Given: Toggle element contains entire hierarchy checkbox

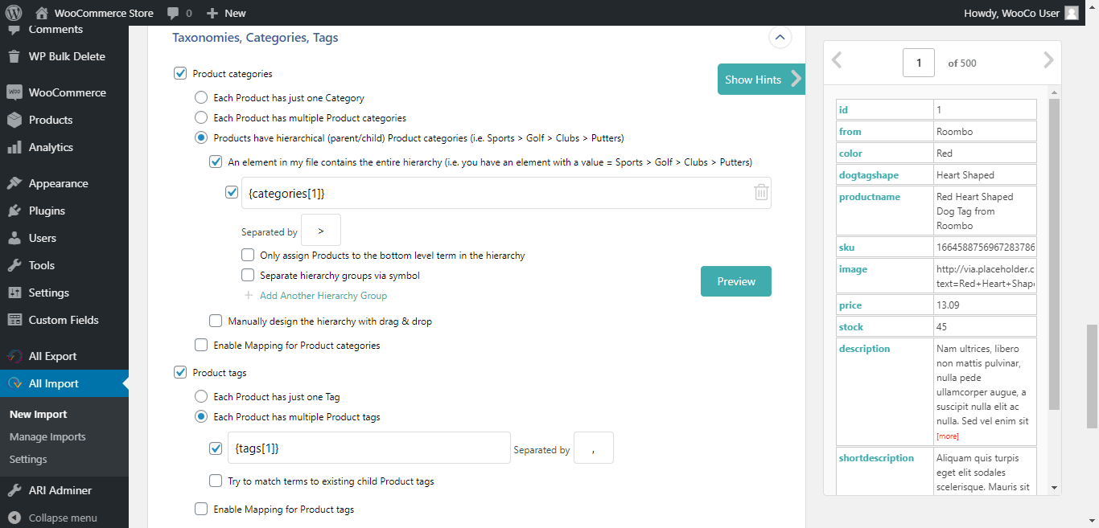Looking at the screenshot, I should [x=216, y=162].
